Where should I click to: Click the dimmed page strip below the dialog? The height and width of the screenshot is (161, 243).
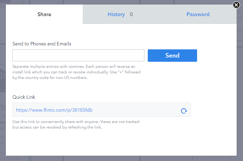[x=121, y=159]
